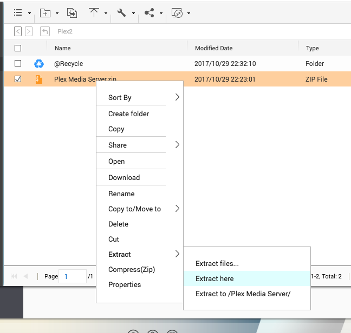Image resolution: width=351 pixels, height=333 pixels.
Task: Click the Extract context menu entry
Action: (140, 254)
